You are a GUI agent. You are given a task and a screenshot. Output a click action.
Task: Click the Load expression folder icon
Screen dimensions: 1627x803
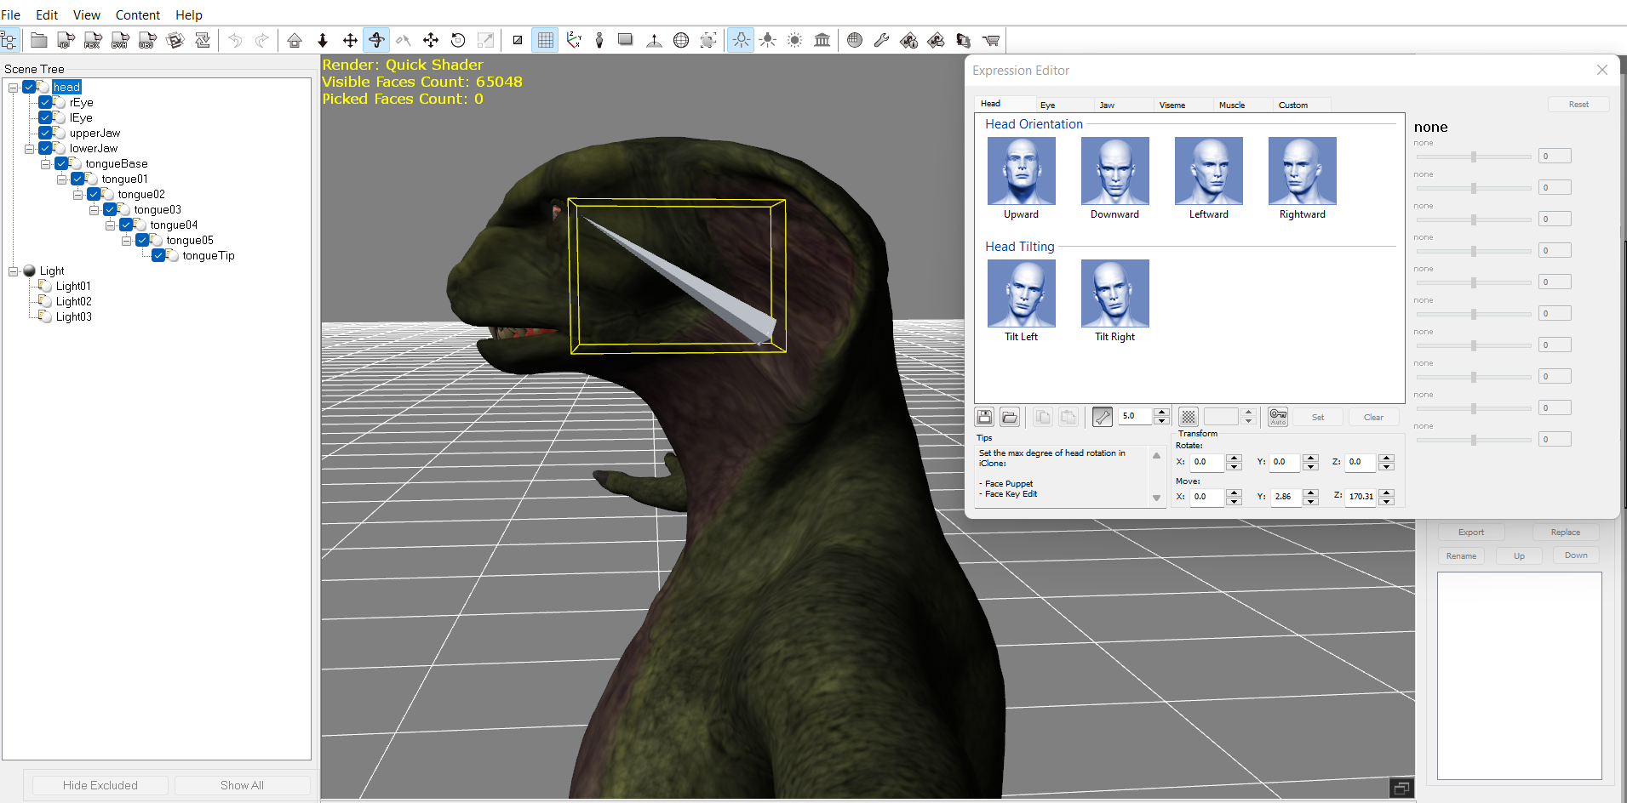[x=1010, y=417]
